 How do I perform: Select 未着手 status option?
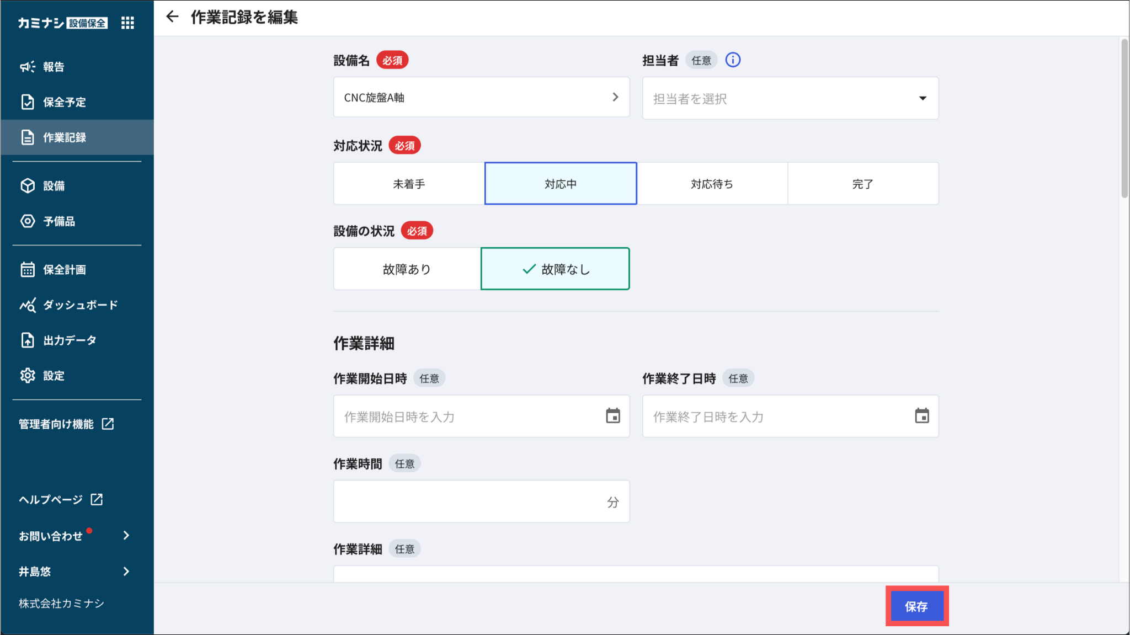point(409,184)
